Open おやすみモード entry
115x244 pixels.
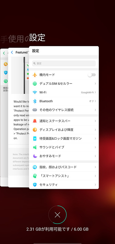click(x=64, y=156)
